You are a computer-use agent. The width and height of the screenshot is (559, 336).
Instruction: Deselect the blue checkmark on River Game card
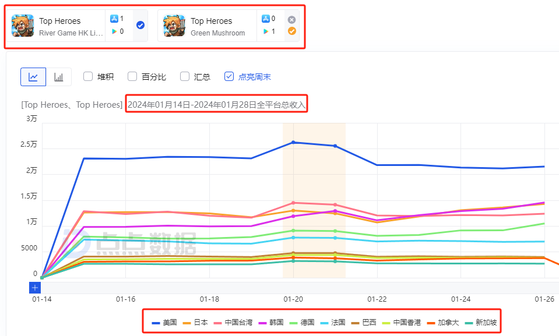[x=141, y=25]
